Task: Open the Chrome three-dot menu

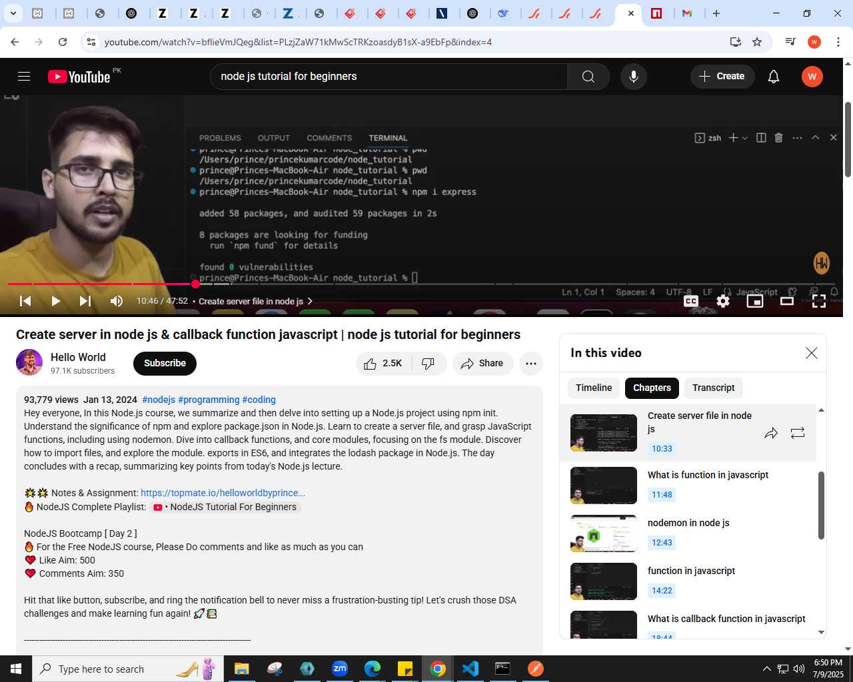Action: click(838, 42)
